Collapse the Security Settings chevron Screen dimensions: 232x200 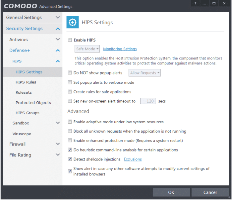coord(58,29)
